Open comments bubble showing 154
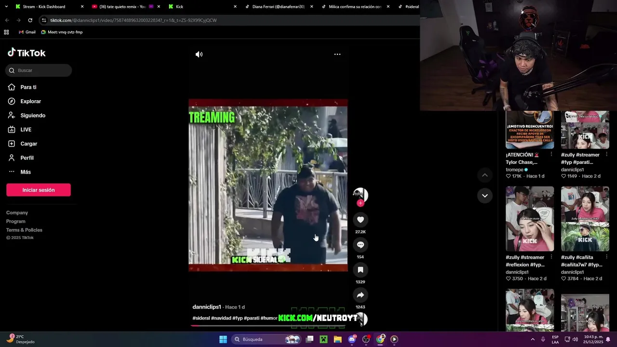617x347 pixels. click(360, 245)
